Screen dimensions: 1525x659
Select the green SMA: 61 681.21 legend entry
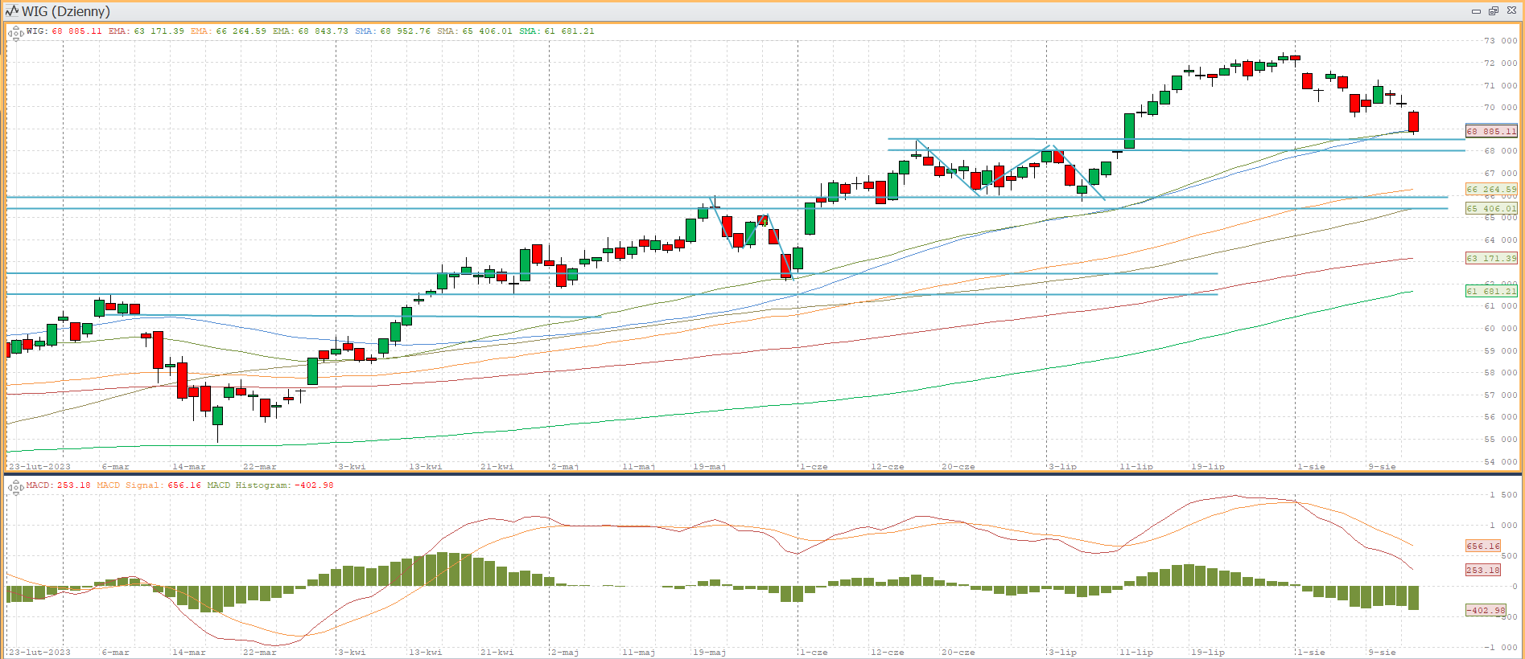[x=557, y=31]
